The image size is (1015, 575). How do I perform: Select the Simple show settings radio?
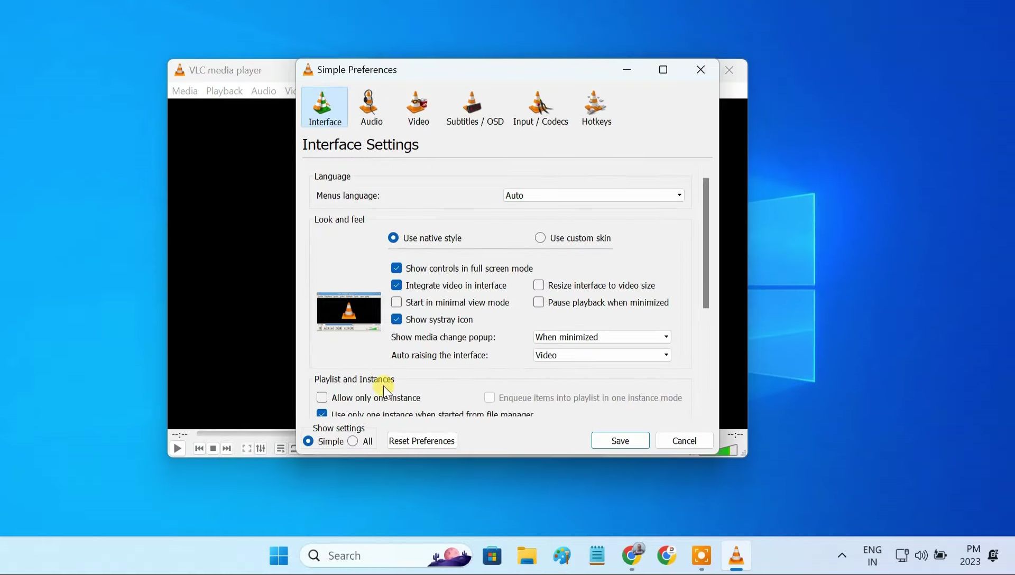308,441
